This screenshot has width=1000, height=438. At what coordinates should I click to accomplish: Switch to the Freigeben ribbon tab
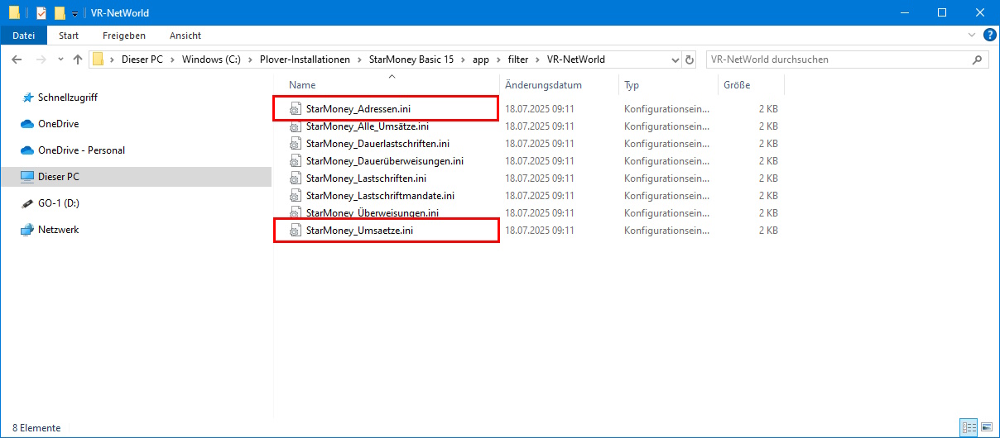124,36
